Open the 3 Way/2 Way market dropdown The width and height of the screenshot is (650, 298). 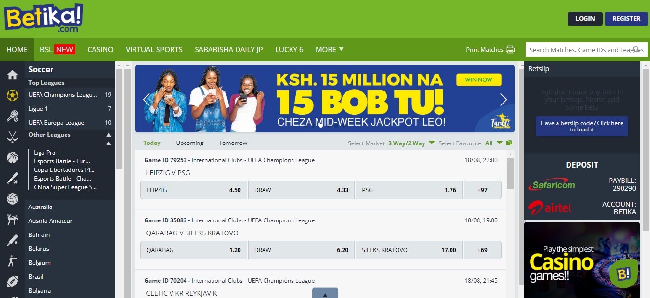[411, 143]
